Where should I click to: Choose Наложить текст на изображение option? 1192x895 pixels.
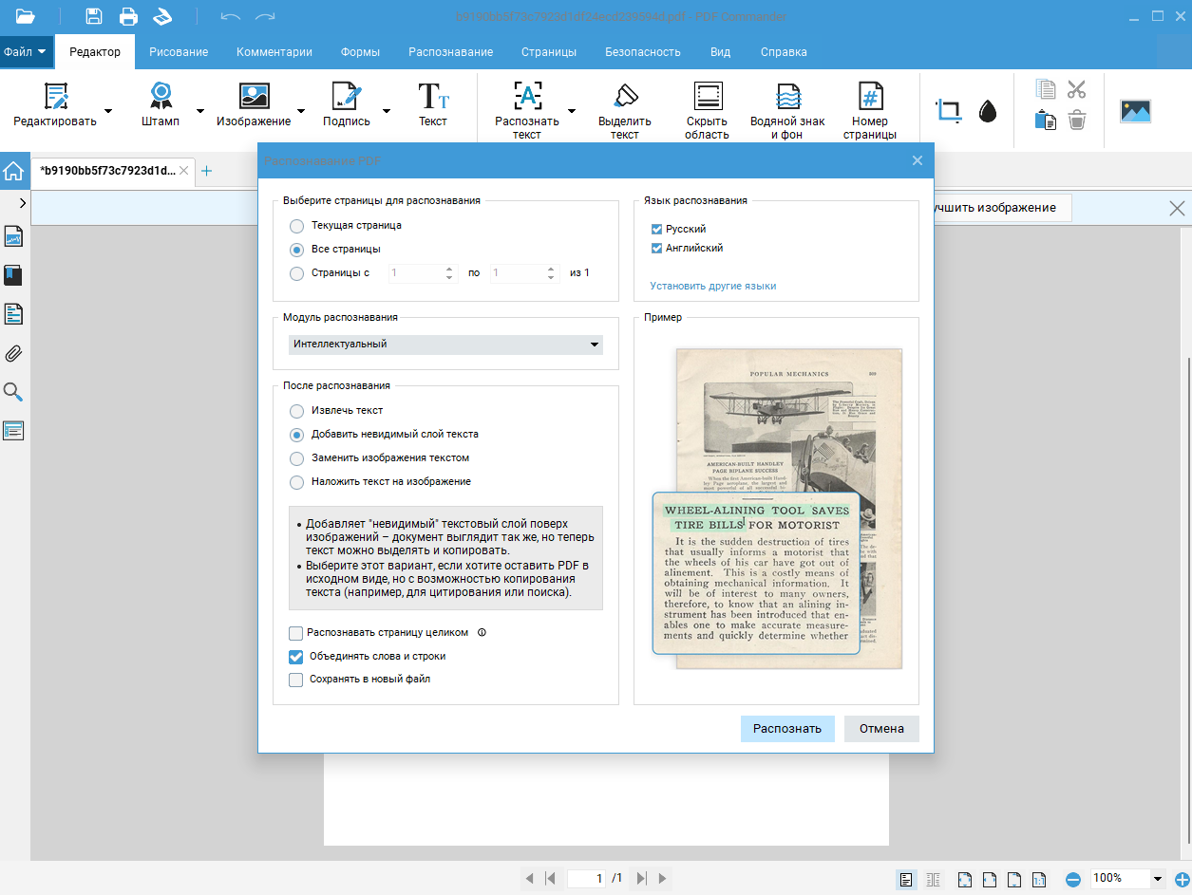(x=297, y=482)
